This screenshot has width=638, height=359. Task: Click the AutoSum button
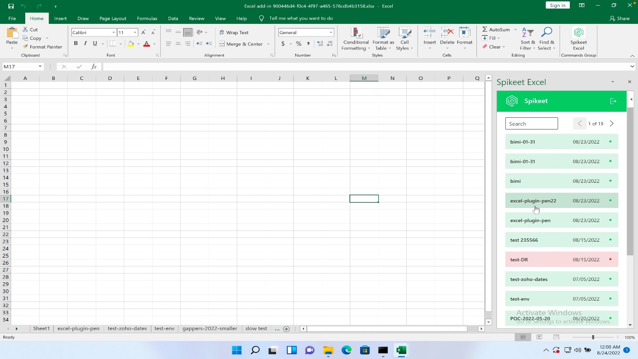[496, 29]
